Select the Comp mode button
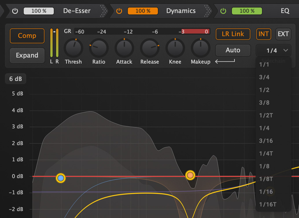299x218 pixels. (x=27, y=36)
